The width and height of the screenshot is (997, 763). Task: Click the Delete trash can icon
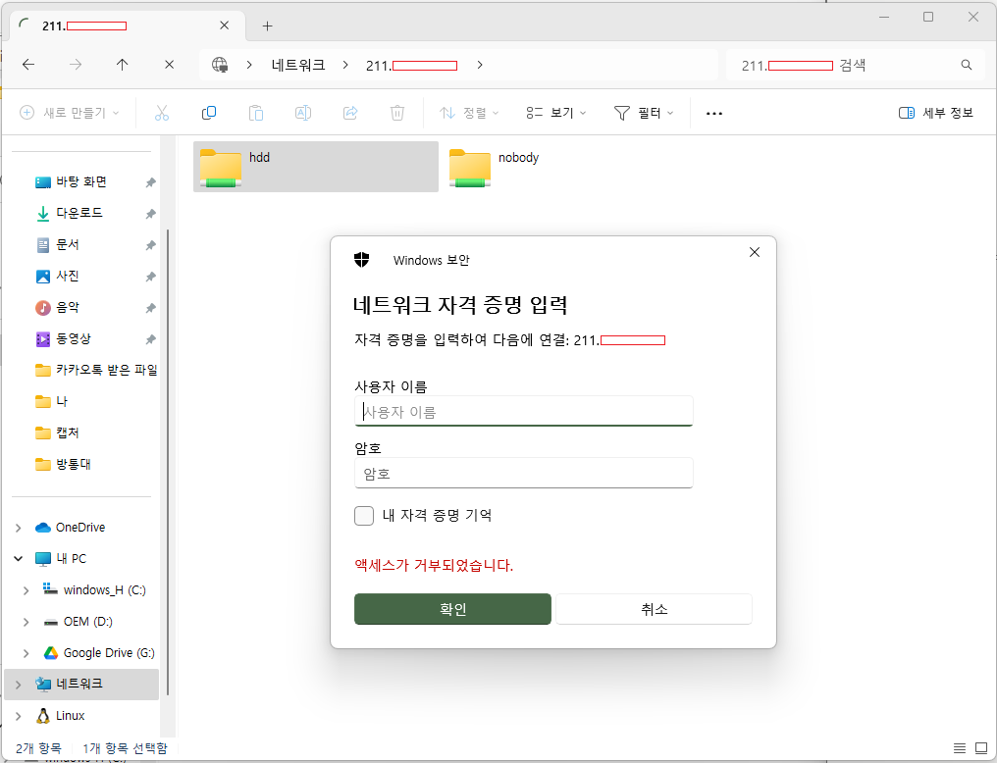tap(396, 113)
